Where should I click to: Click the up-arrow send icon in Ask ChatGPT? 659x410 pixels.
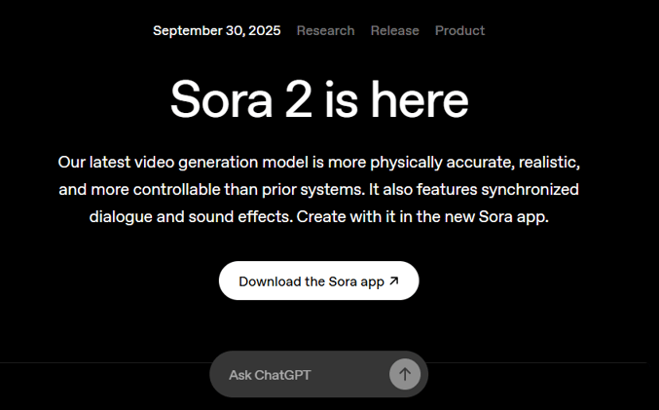coord(405,374)
